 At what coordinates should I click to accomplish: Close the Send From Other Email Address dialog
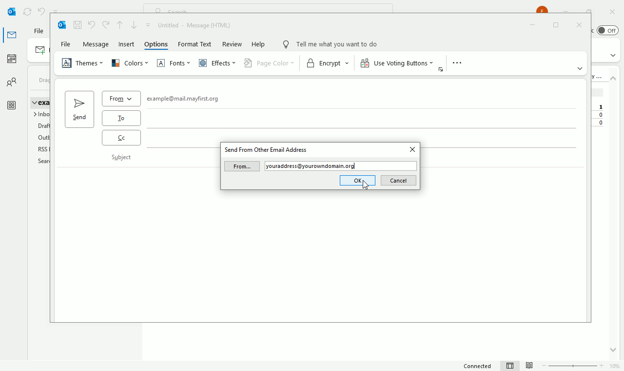click(412, 149)
